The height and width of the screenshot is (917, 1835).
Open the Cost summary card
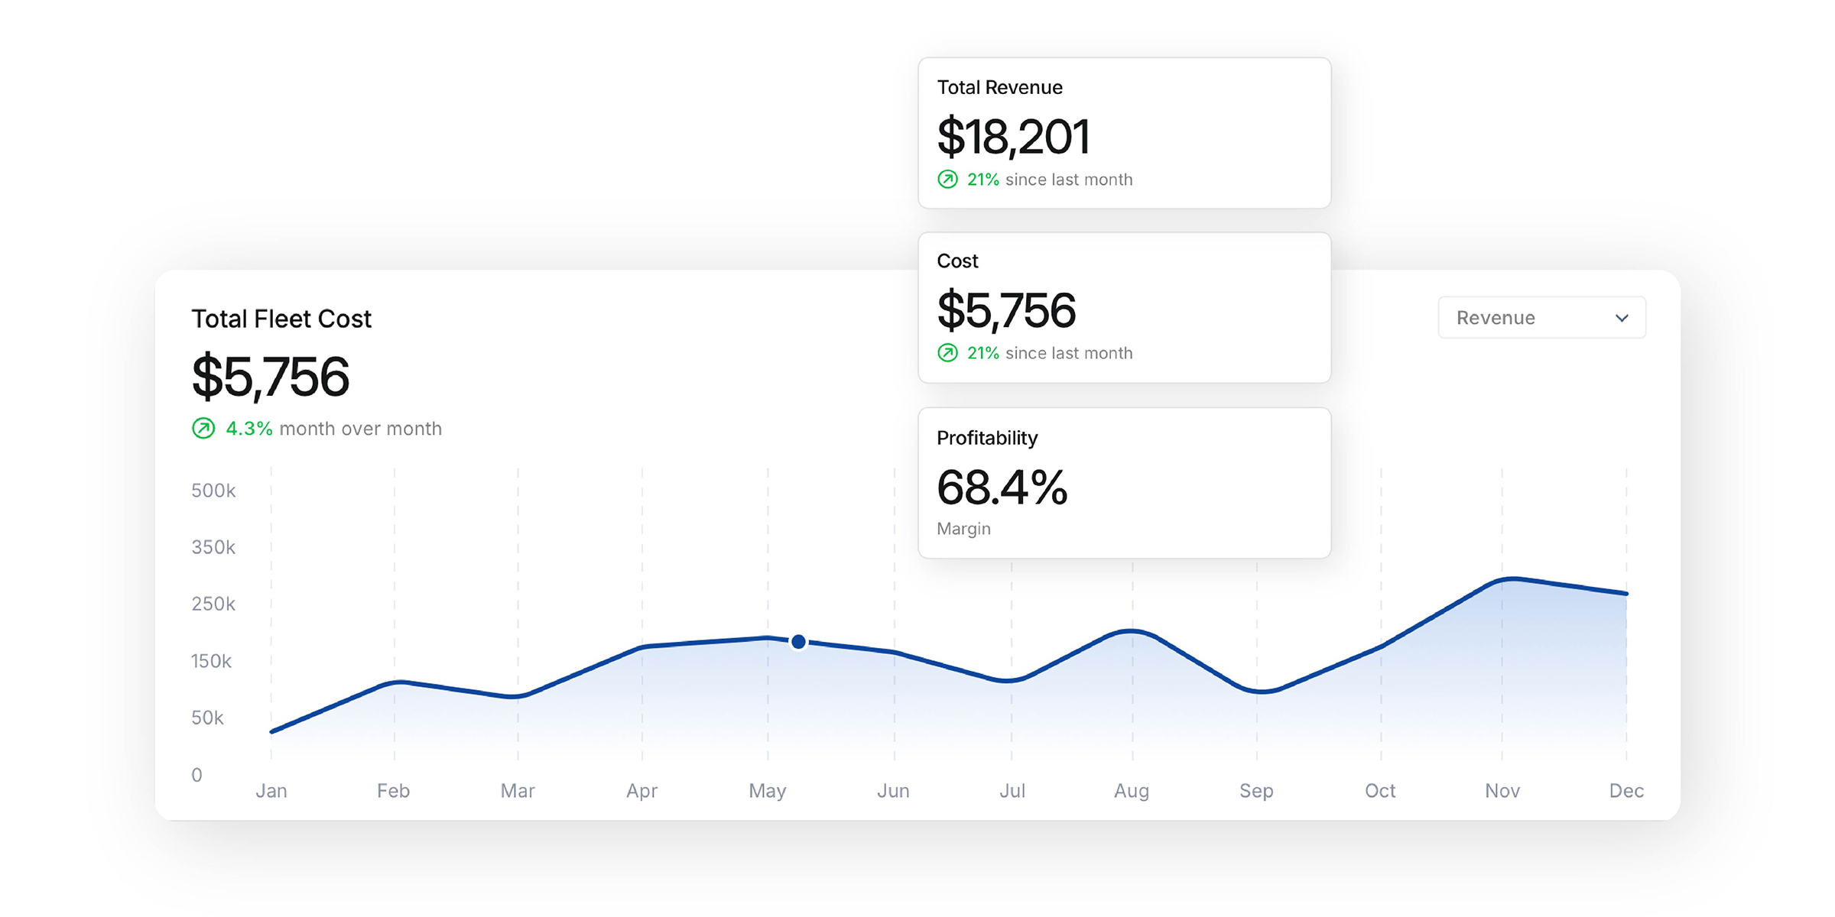(x=1124, y=306)
